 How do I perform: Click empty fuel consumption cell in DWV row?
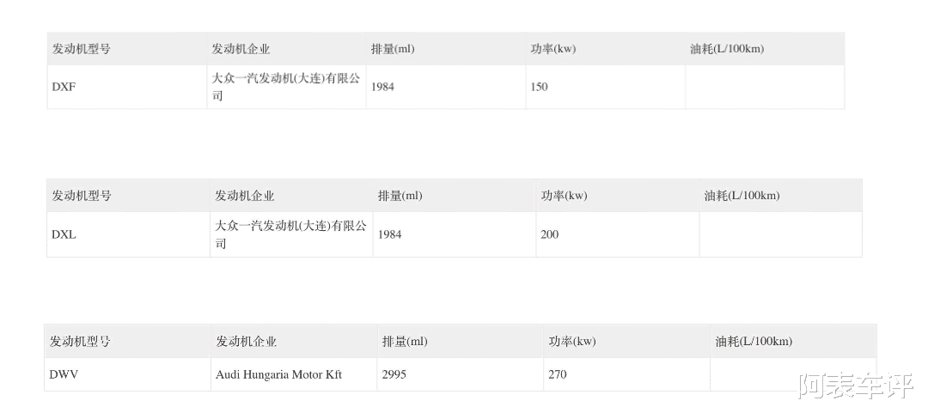[x=792, y=374]
